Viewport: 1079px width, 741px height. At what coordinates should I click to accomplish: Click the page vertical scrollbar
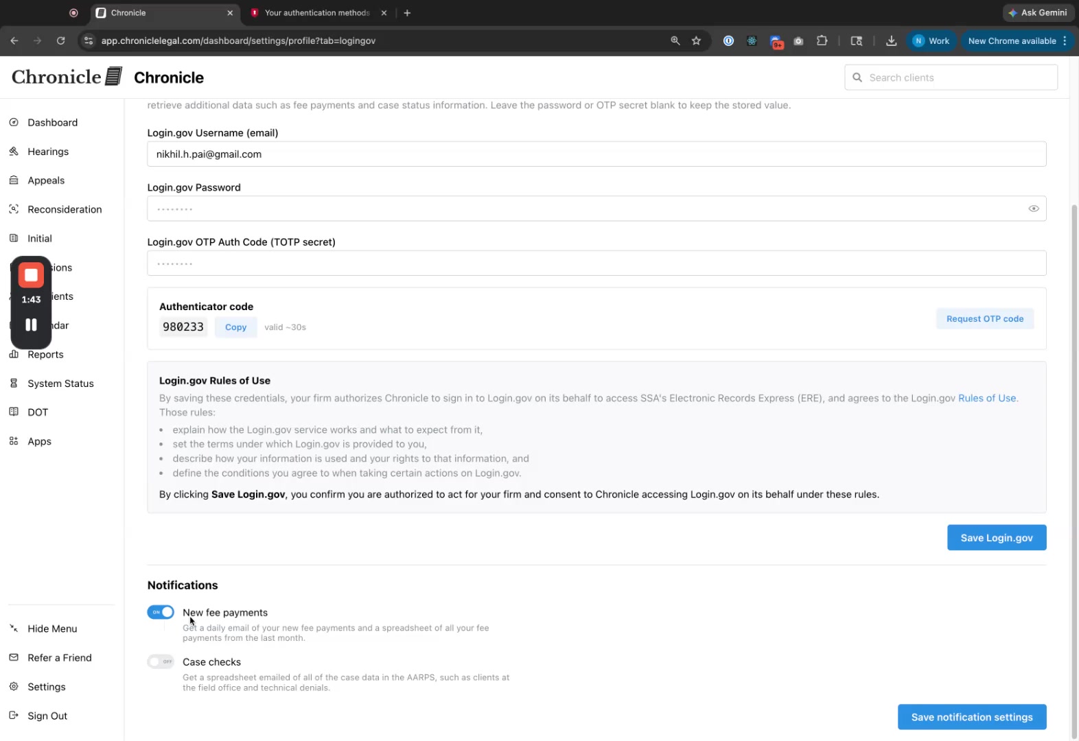[x=1074, y=471]
